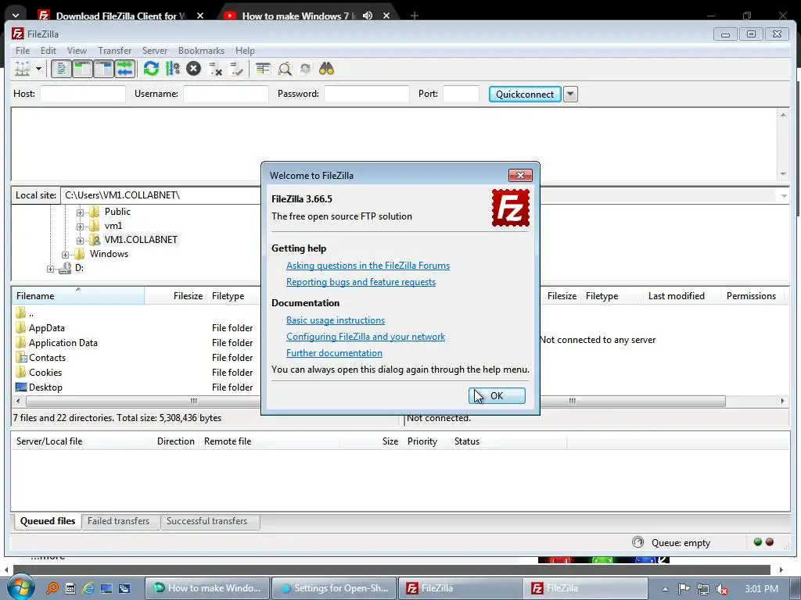Screen dimensions: 801x600
Task: Open the Site Manager toolbar icon
Action: (x=23, y=69)
